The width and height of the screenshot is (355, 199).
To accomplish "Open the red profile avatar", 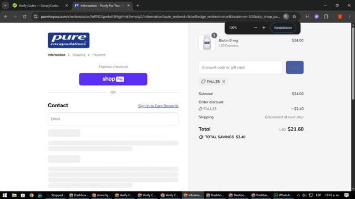I will click(x=340, y=17).
